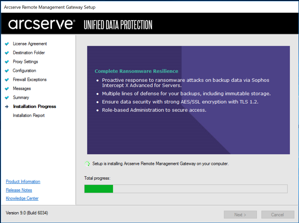
Task: Click the Next button
Action: pyautogui.click(x=240, y=215)
